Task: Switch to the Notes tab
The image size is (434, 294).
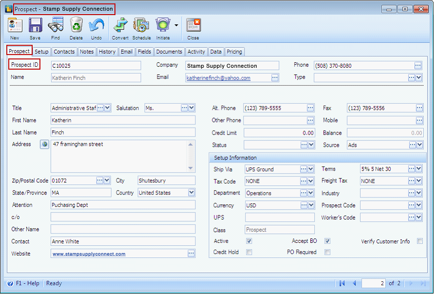Action: coord(87,52)
